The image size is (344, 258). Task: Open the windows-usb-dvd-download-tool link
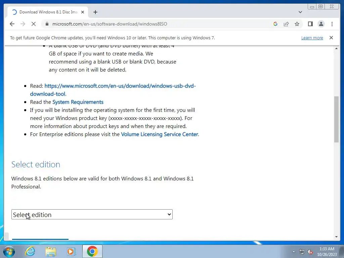click(x=113, y=90)
